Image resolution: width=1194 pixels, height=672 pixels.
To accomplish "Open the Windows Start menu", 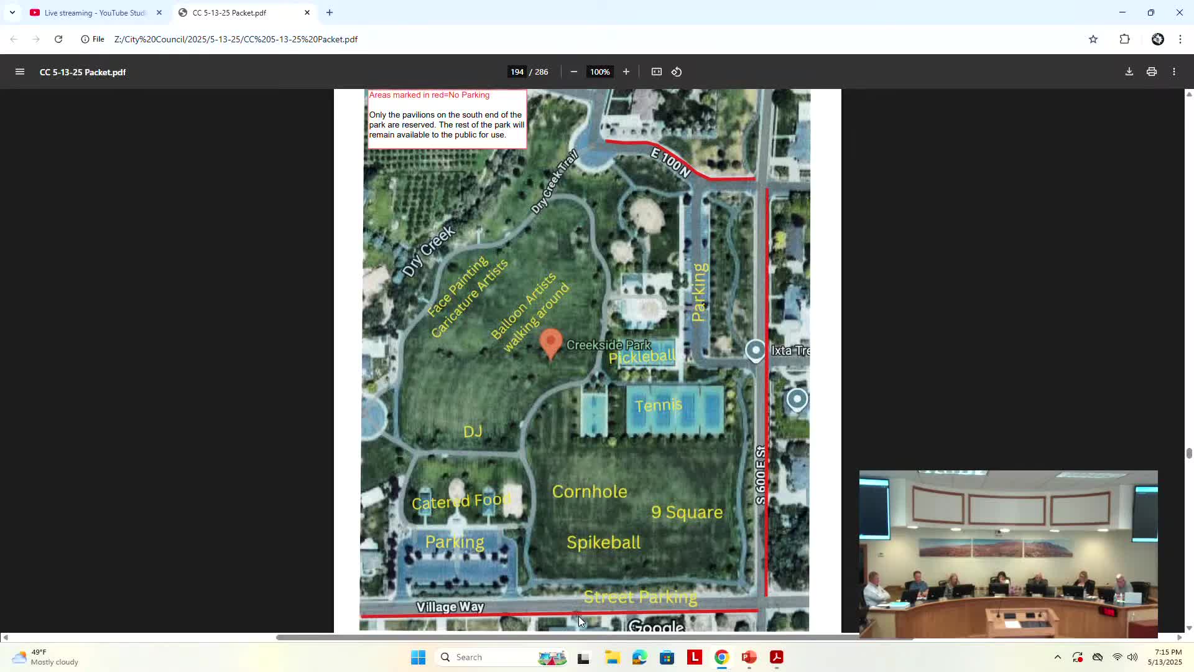I will point(418,657).
